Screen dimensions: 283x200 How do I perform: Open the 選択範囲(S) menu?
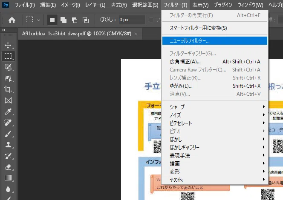pos(145,5)
